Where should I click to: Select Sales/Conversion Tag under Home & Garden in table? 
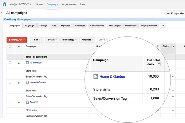click(37, 96)
